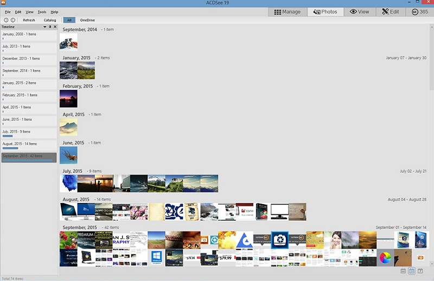Open the Edit menu
Screen dimensions: 434x281
(x=18, y=12)
